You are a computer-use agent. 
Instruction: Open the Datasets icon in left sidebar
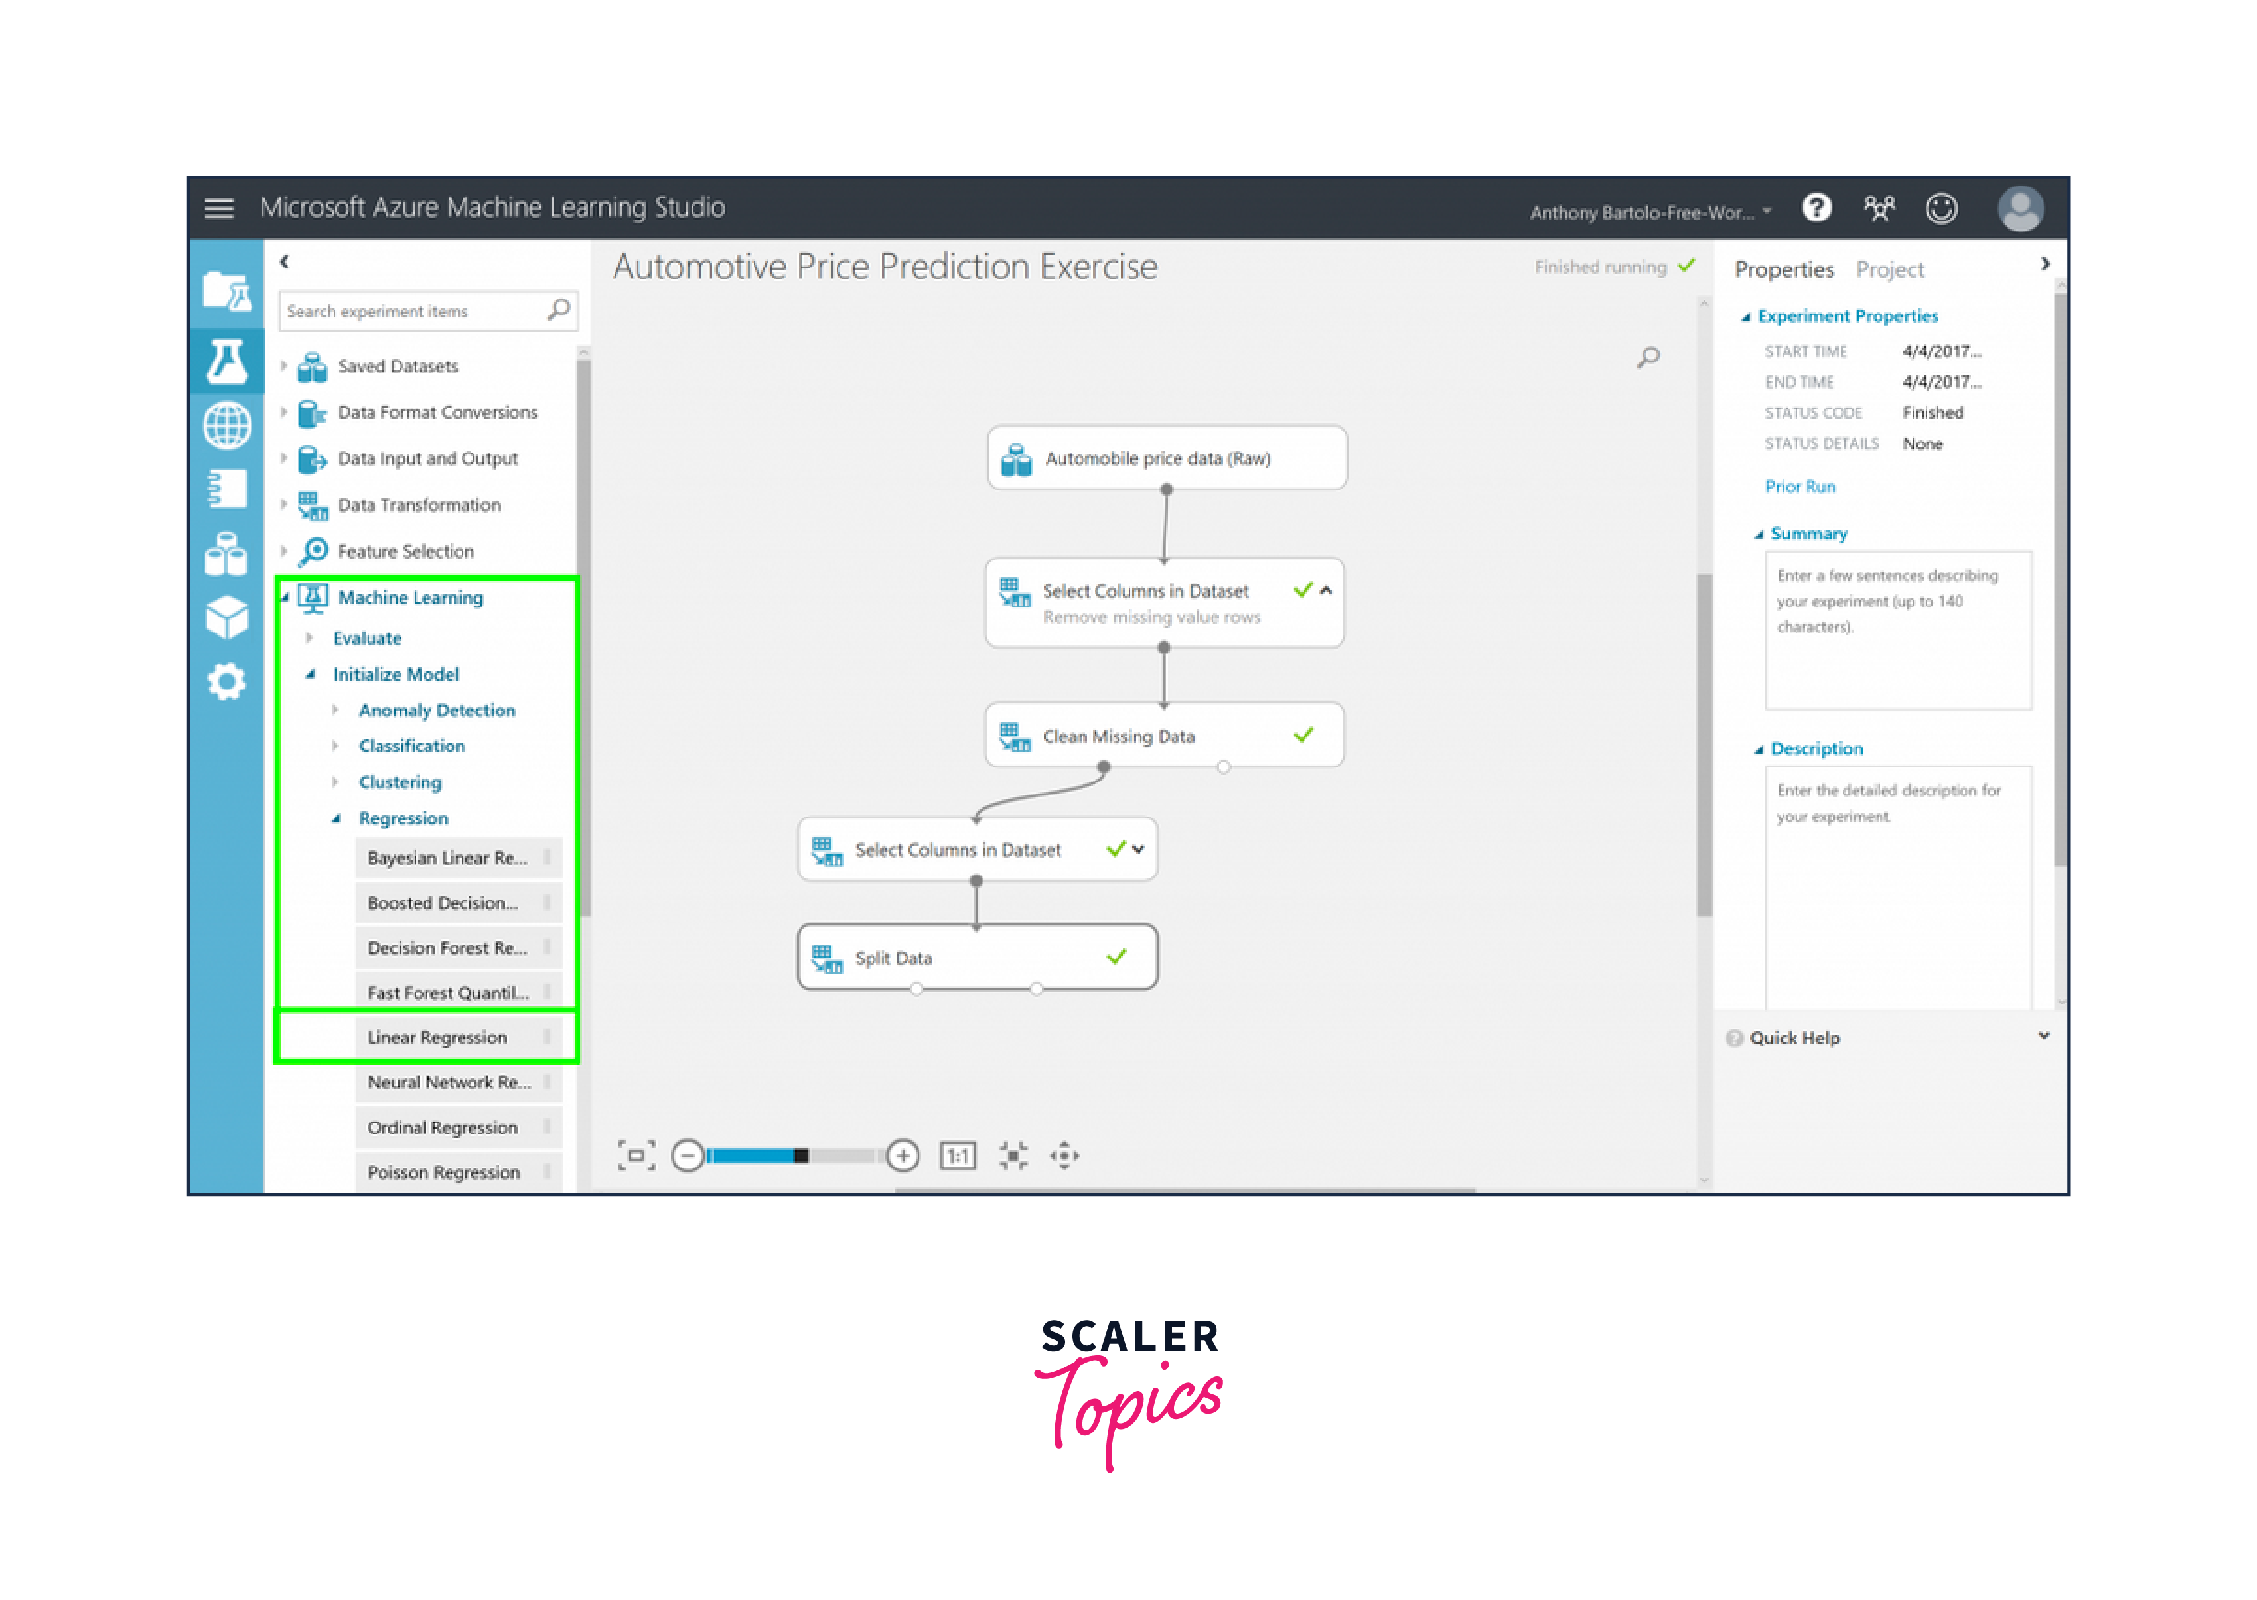[227, 554]
